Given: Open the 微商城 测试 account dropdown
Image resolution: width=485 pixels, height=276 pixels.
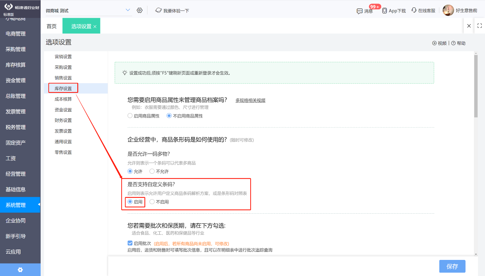Looking at the screenshot, I should 89,10.
